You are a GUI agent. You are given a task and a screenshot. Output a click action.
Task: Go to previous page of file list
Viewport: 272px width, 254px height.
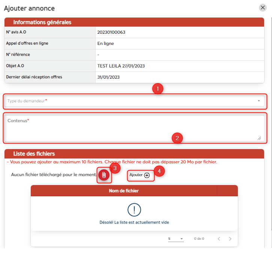tap(218, 239)
